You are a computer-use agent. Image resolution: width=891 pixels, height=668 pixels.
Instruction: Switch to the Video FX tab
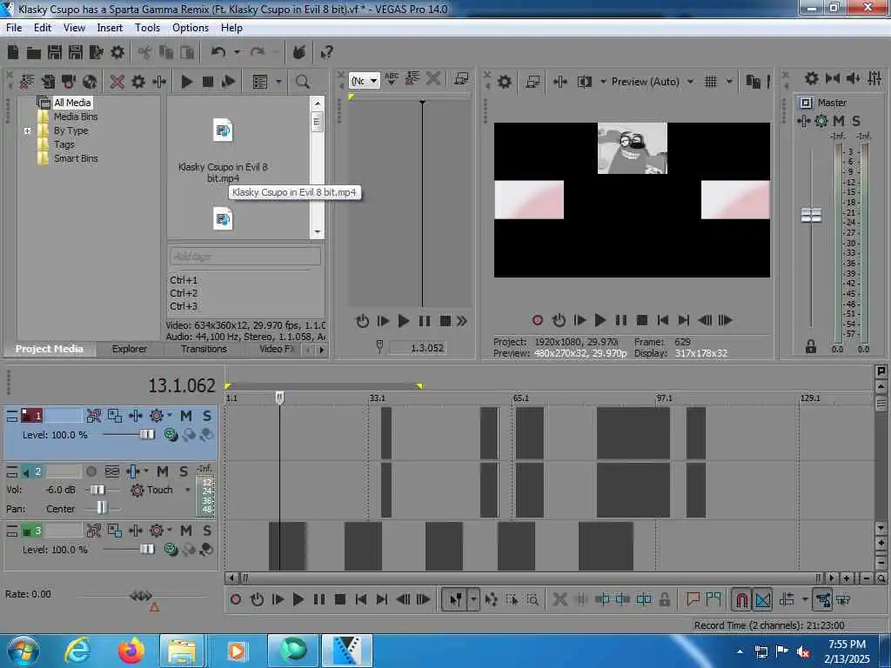click(x=277, y=349)
